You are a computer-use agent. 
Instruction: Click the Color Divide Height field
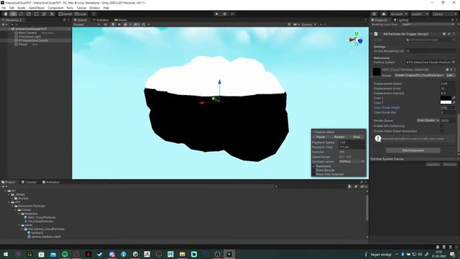448,108
